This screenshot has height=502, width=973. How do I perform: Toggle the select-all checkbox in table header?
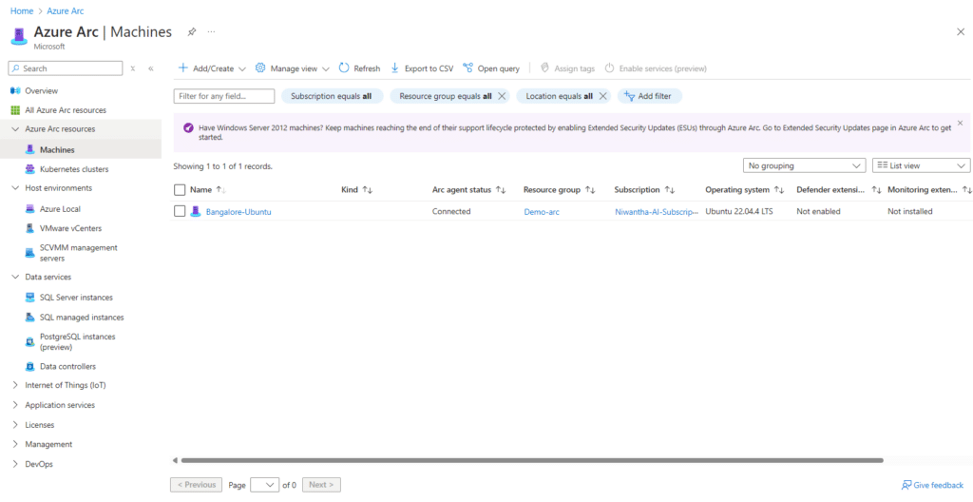pos(180,190)
